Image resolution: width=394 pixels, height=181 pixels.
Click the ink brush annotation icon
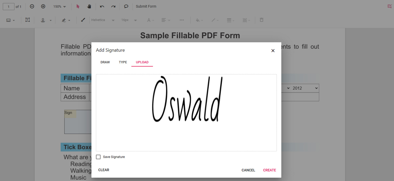tap(83, 20)
